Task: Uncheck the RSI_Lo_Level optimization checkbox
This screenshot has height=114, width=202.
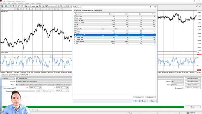Action: [x=75, y=22]
